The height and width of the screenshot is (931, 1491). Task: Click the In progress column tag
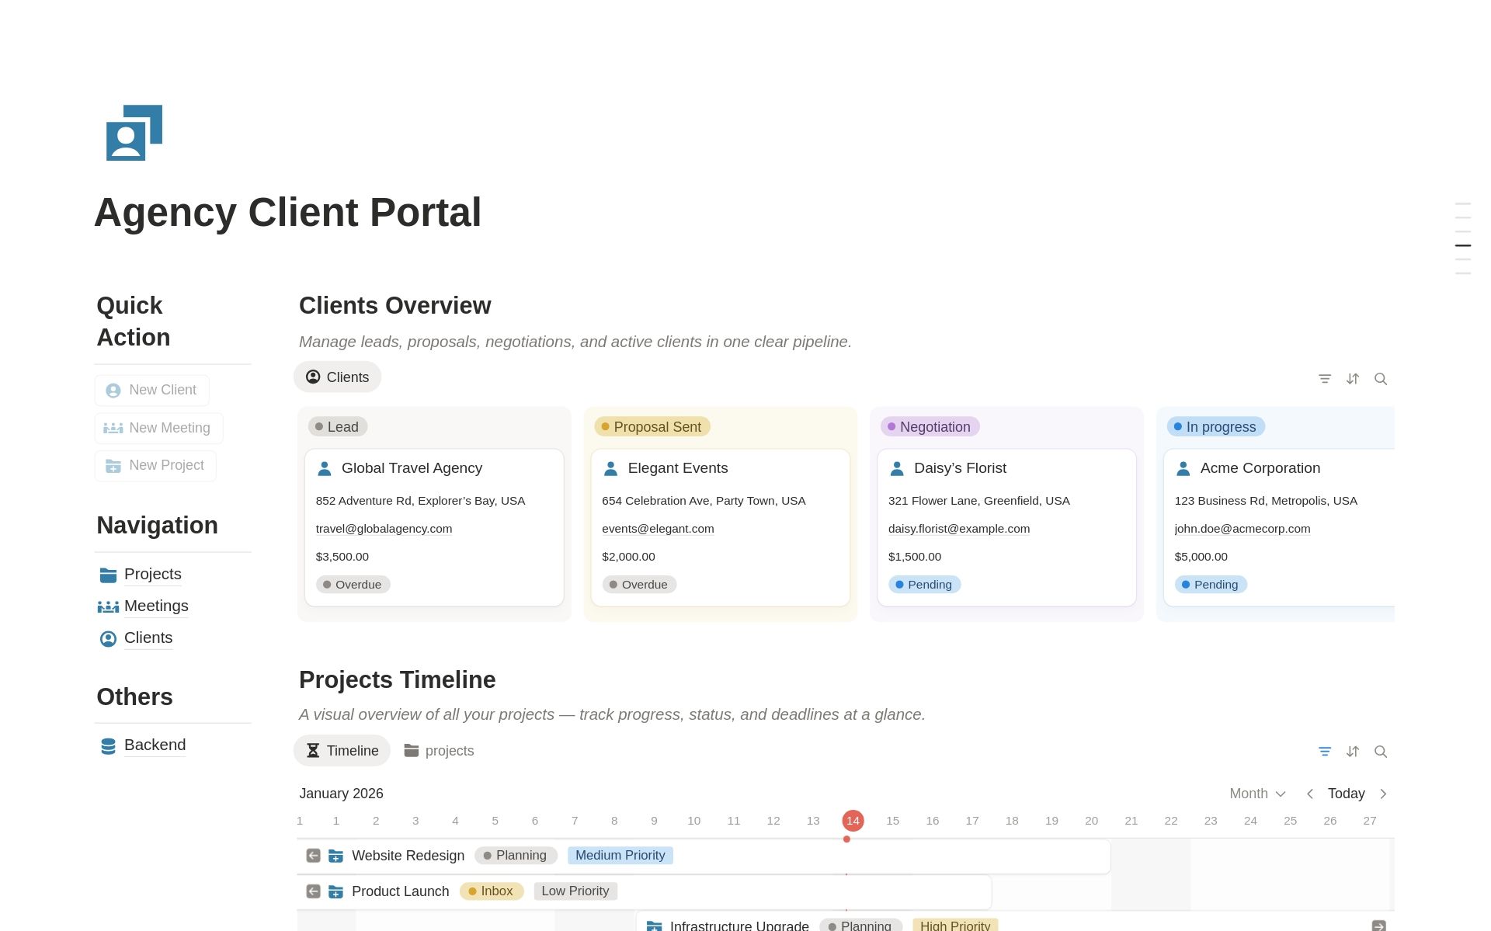click(1216, 427)
